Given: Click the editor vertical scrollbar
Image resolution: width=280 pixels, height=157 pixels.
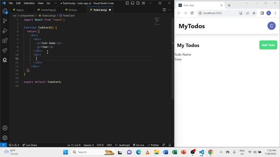Looking at the screenshot, I should (172, 59).
